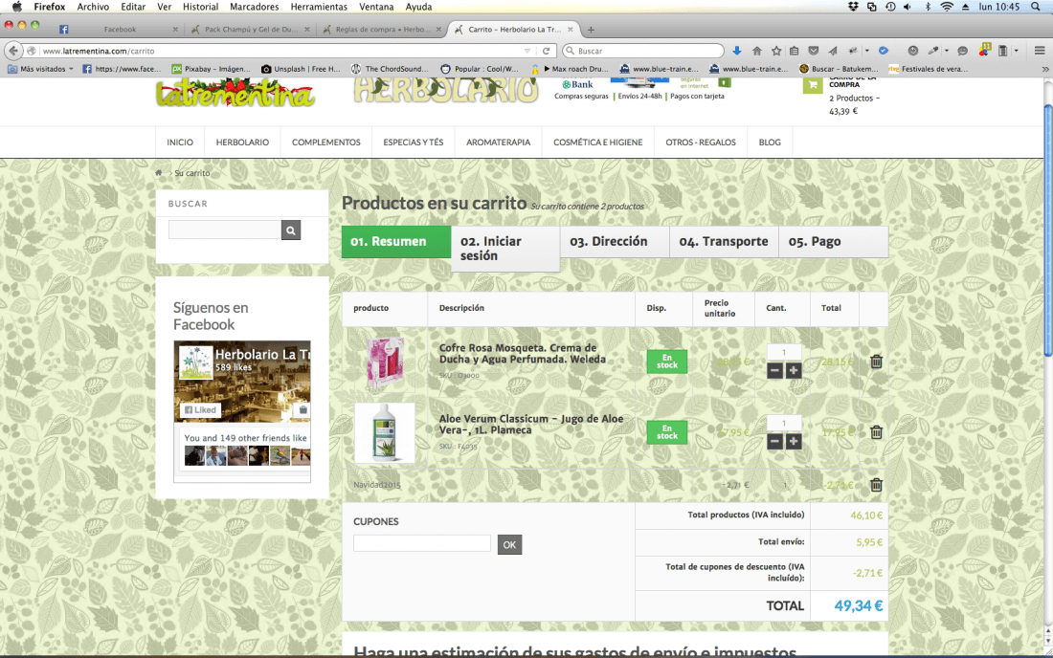1053x658 pixels.
Task: Switch to the Facebook browser tab
Action: (118, 30)
